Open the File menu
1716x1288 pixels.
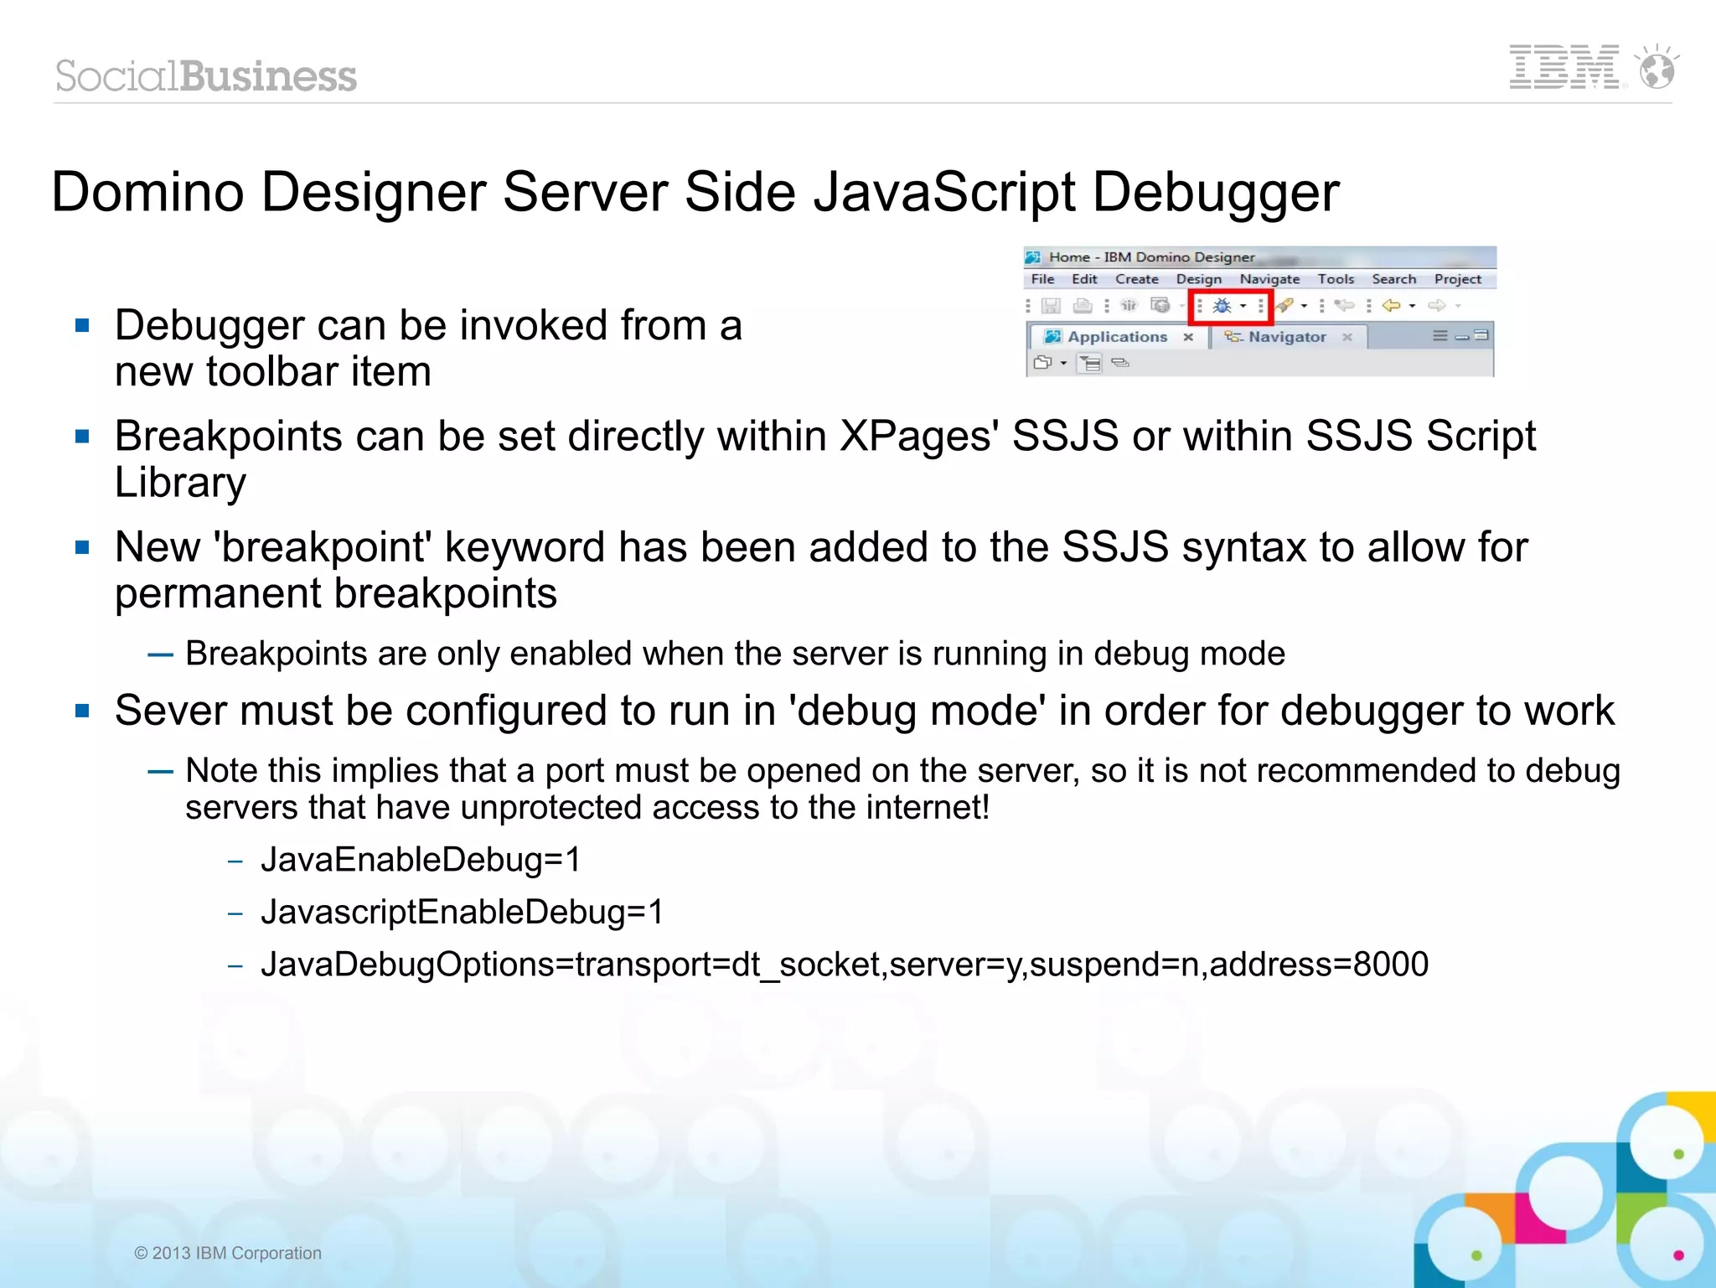1043,279
